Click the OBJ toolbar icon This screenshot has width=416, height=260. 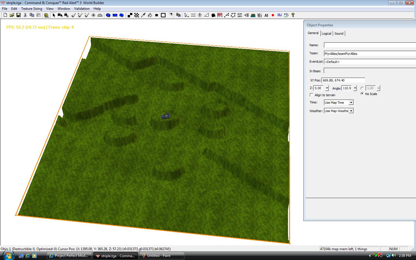(279, 15)
